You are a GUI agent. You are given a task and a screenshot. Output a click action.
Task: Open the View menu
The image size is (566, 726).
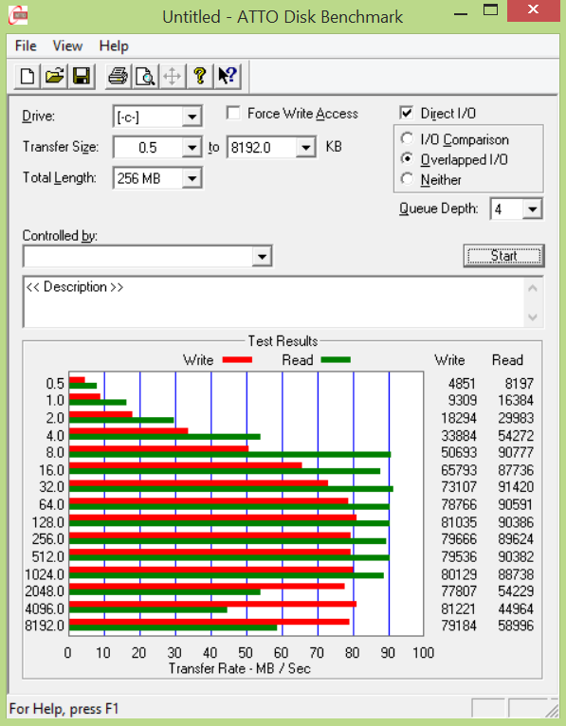point(67,45)
